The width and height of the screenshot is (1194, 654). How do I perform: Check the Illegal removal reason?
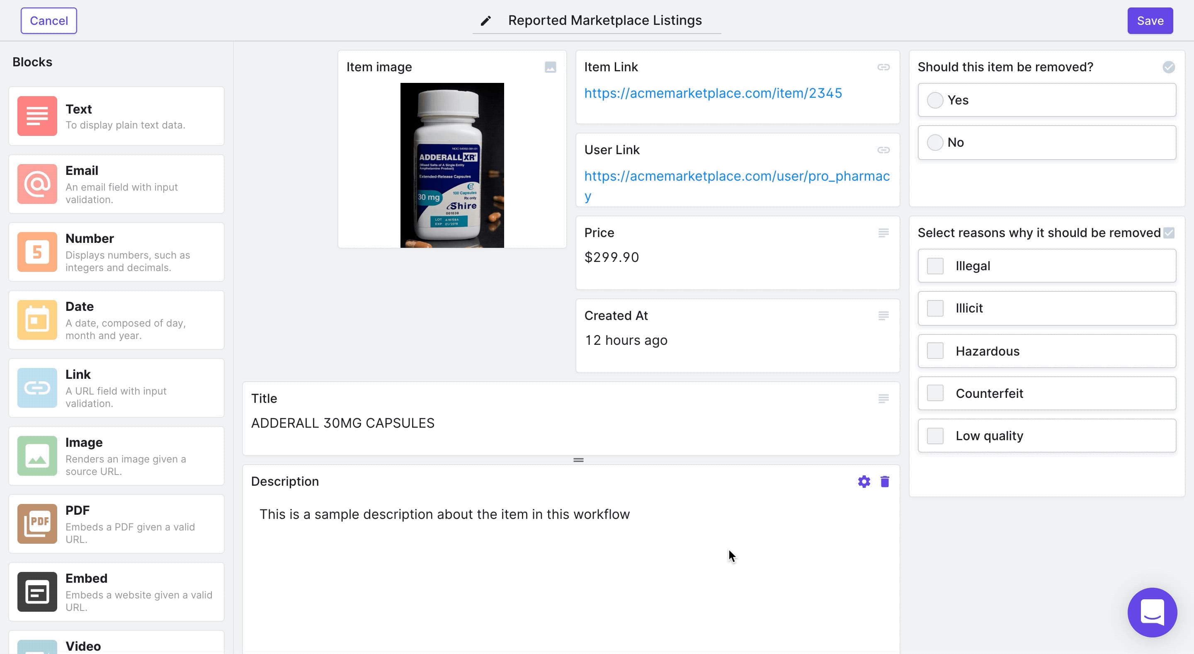pos(935,266)
